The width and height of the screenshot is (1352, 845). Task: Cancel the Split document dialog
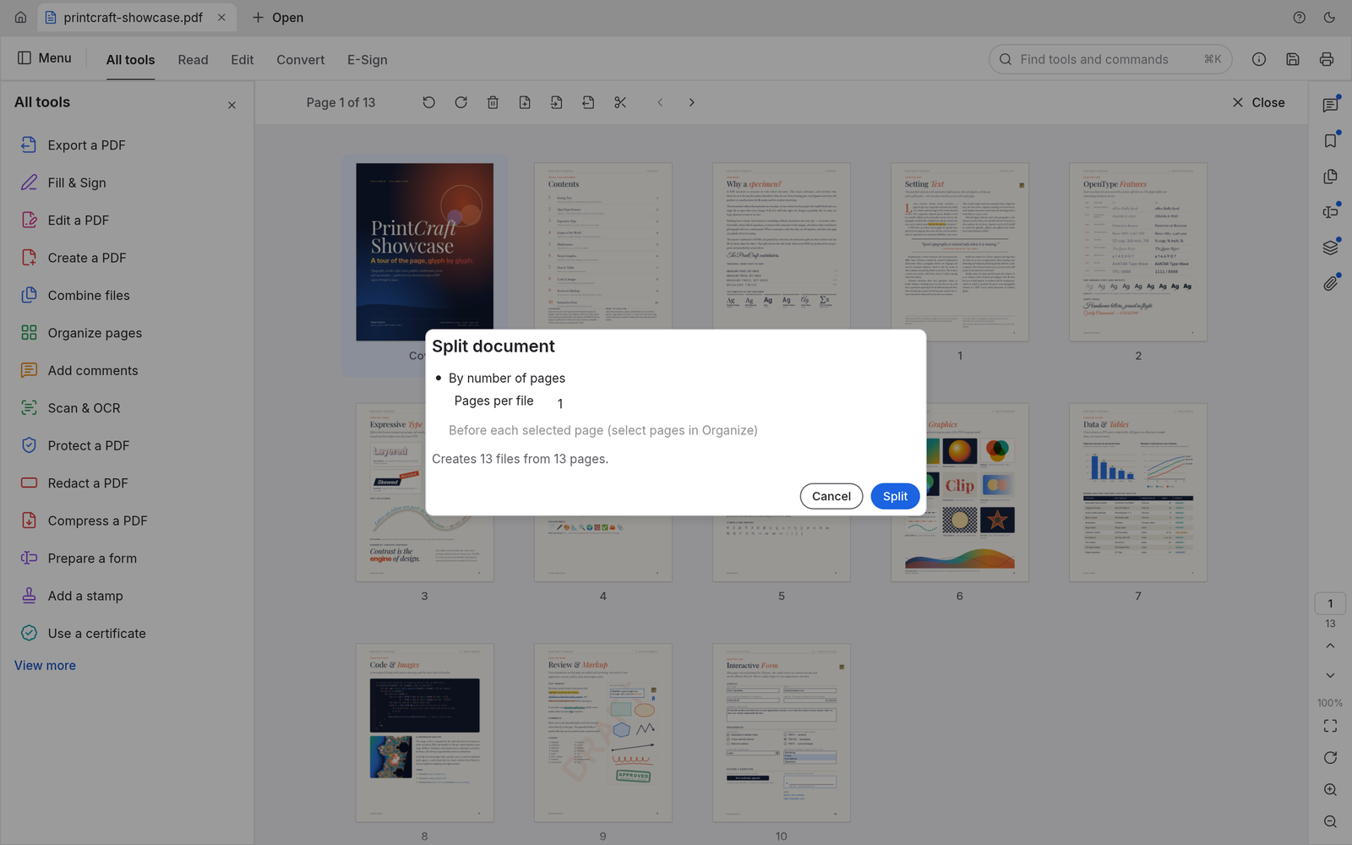[831, 496]
